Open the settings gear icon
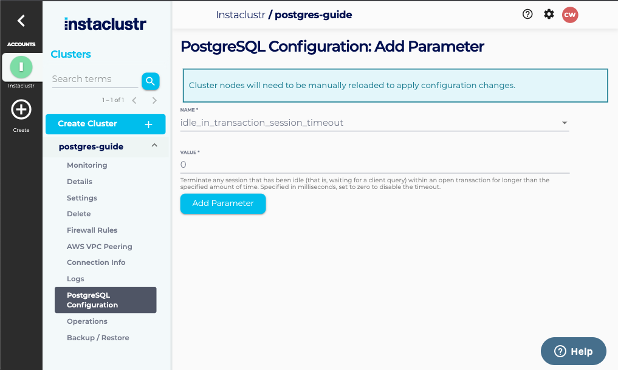The image size is (618, 370). click(x=549, y=15)
